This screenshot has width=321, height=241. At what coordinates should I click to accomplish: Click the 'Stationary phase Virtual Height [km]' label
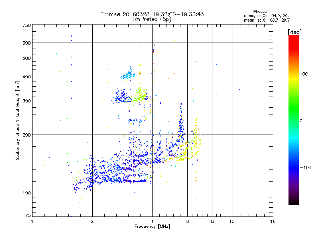coord(18,121)
